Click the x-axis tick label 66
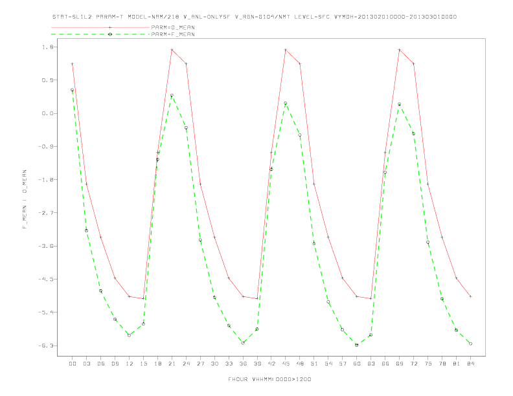Image resolution: width=513 pixels, height=396 pixels. (x=385, y=364)
